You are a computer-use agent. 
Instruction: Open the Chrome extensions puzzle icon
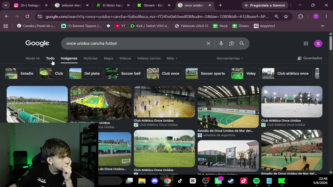[x=300, y=16]
